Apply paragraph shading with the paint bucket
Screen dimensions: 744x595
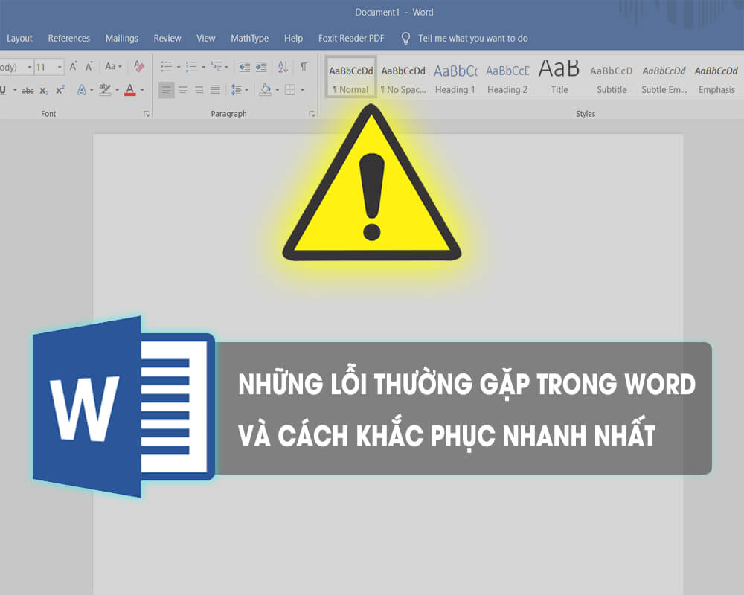tap(266, 90)
